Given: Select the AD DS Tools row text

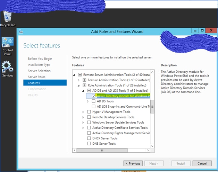Looking at the screenshot, I should (105, 101).
